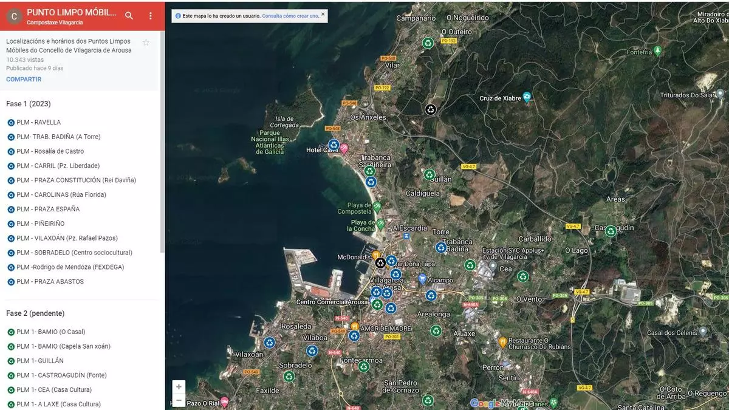Open the three-dot options menu
The width and height of the screenshot is (729, 410).
(x=151, y=16)
